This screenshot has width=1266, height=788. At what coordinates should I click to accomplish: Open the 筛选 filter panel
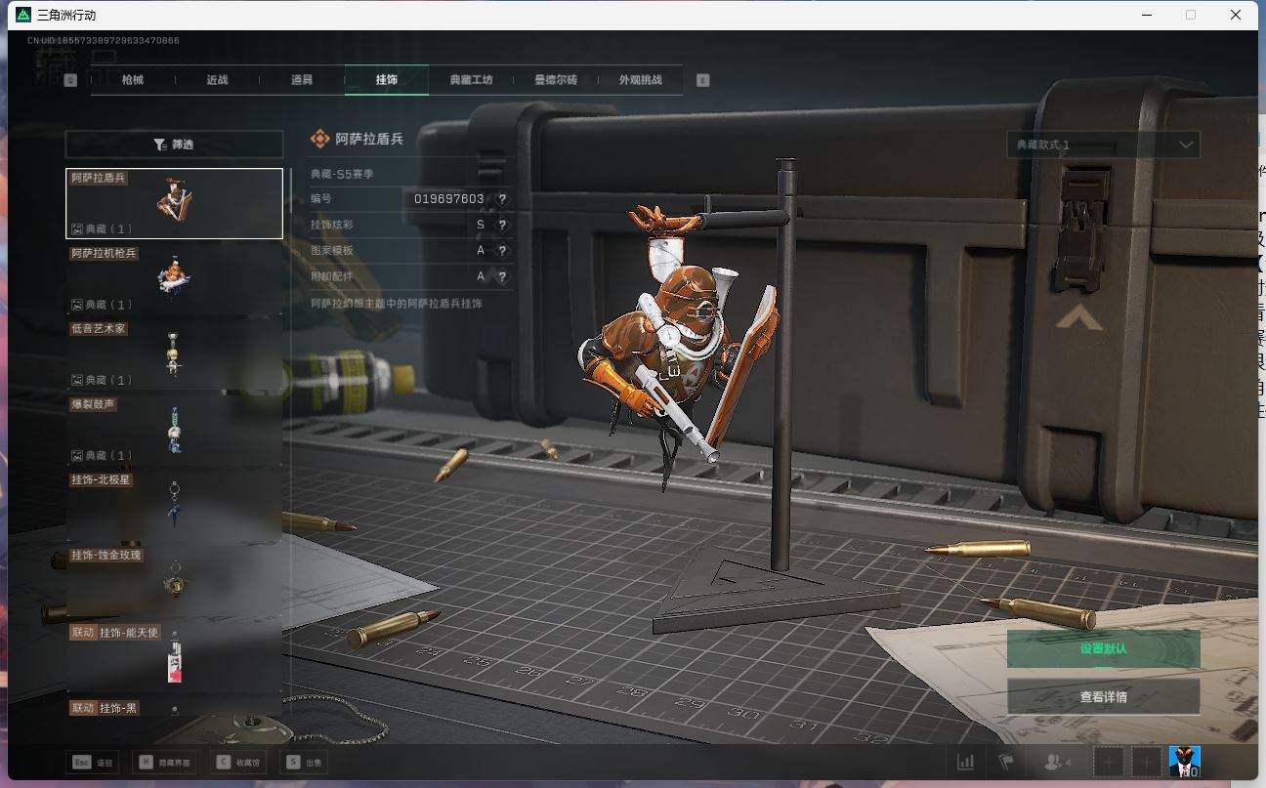(173, 145)
